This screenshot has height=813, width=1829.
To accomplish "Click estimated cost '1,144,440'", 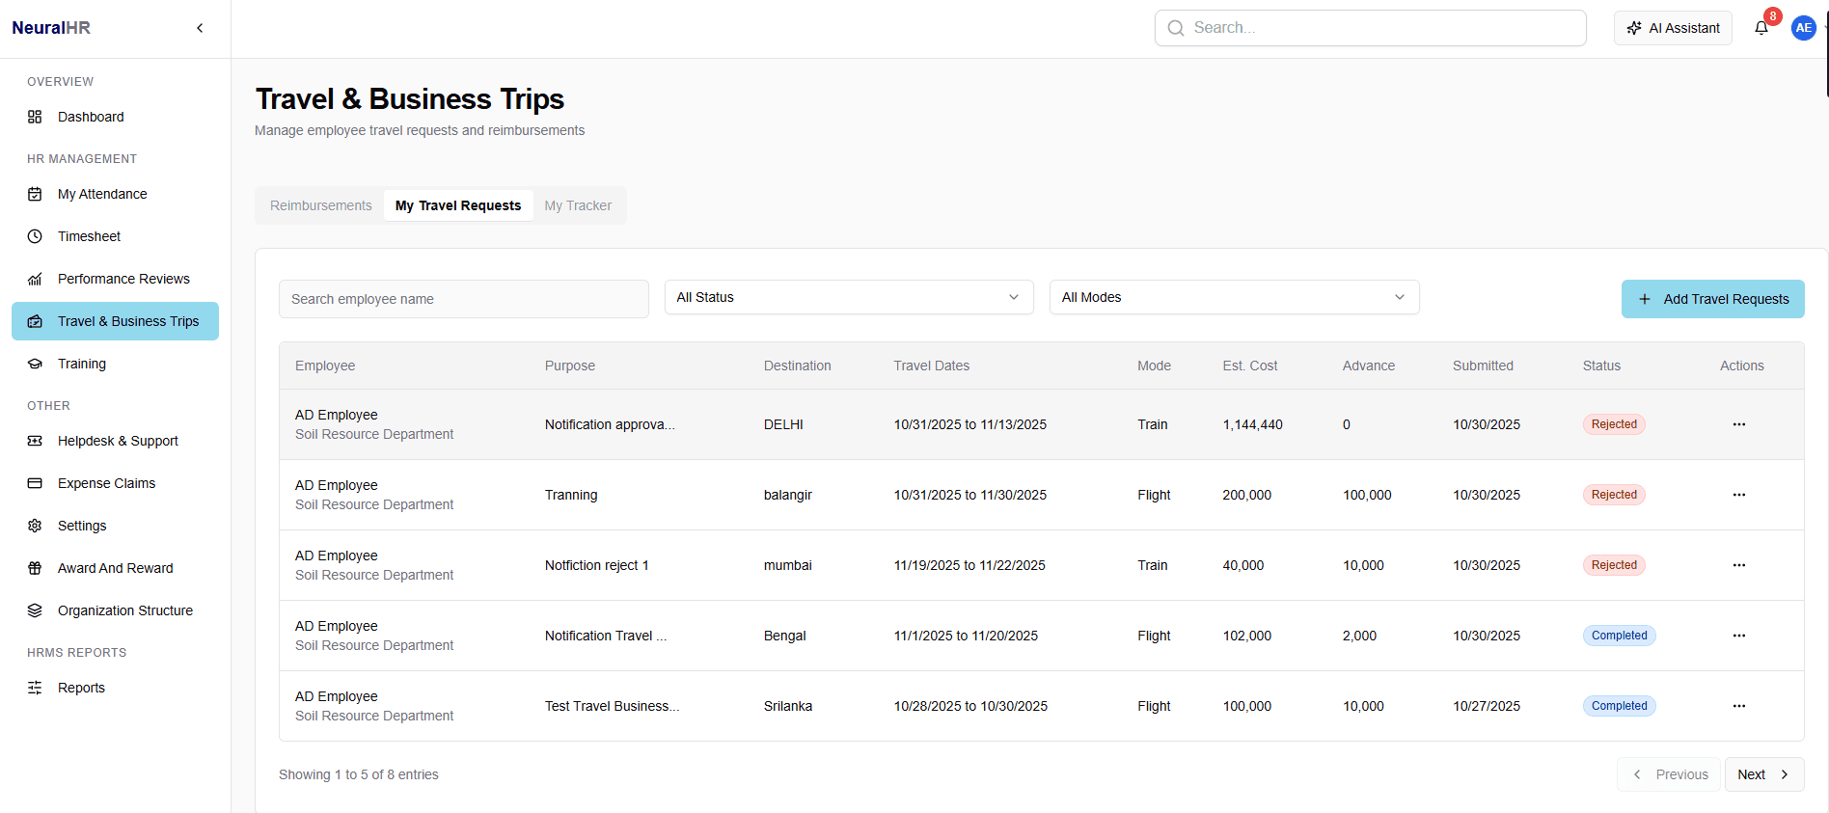I will point(1252,424).
